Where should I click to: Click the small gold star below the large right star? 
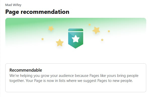(x=102, y=40)
